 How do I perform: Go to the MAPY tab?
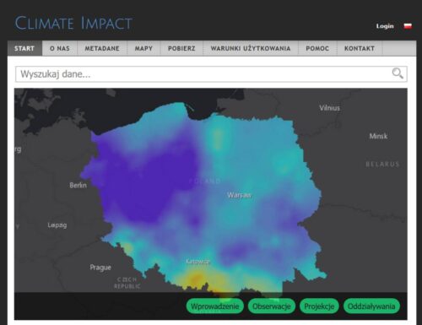point(143,48)
